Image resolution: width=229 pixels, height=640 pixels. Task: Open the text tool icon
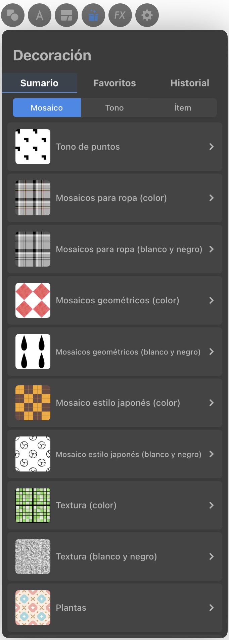pyautogui.click(x=40, y=15)
